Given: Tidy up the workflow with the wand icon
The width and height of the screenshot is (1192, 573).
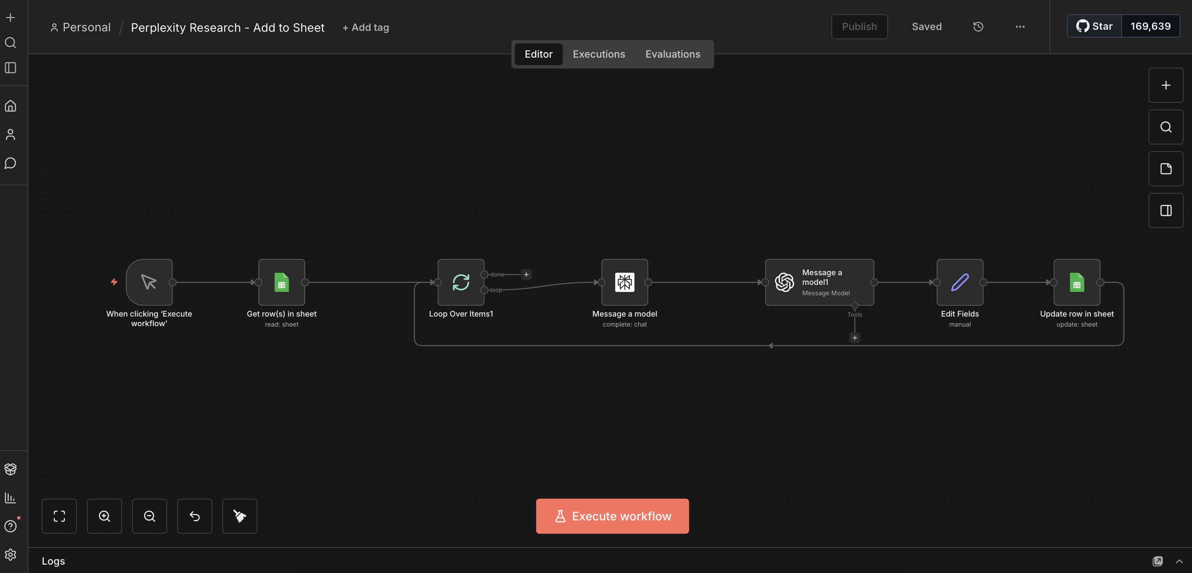Looking at the screenshot, I should 239,516.
